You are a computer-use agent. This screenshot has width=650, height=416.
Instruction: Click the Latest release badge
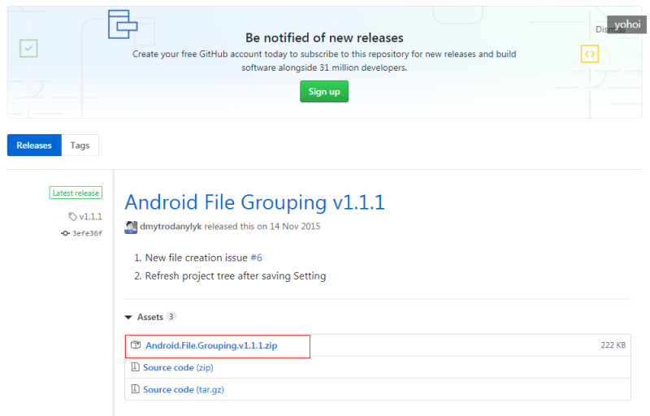pyautogui.click(x=76, y=193)
